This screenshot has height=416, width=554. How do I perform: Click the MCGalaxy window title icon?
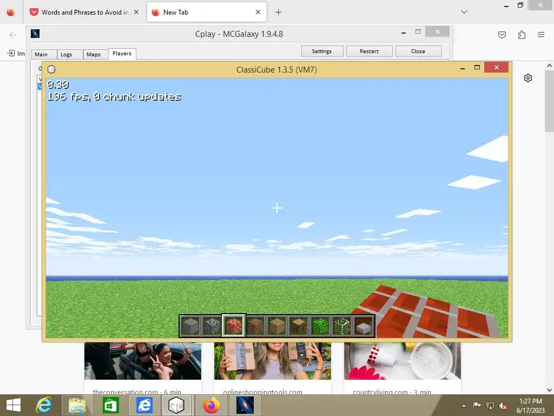(x=35, y=34)
